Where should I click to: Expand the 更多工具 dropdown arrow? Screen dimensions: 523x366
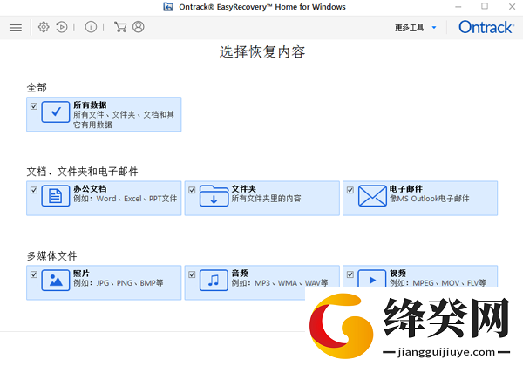click(434, 27)
